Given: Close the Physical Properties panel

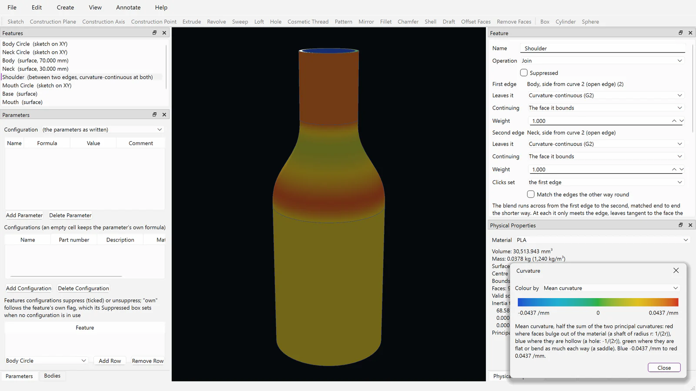Looking at the screenshot, I should [690, 225].
